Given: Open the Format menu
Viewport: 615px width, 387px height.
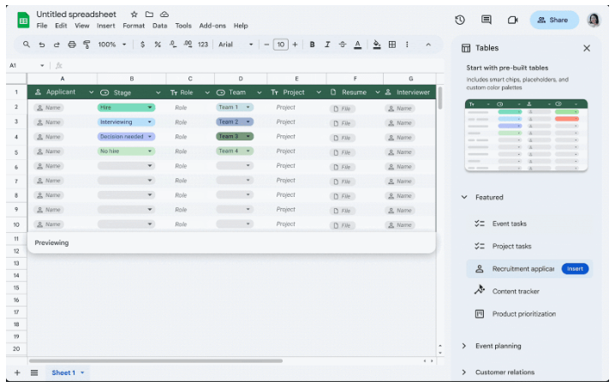Looking at the screenshot, I should tap(134, 26).
